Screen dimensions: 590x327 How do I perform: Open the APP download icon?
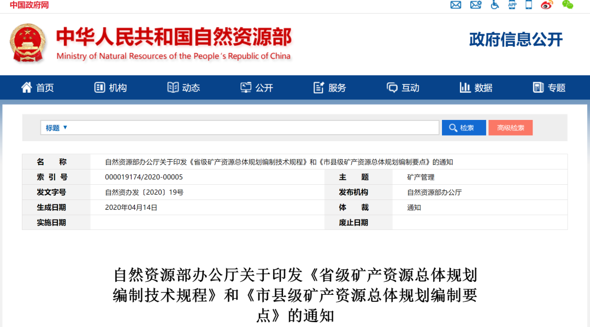coord(512,4)
